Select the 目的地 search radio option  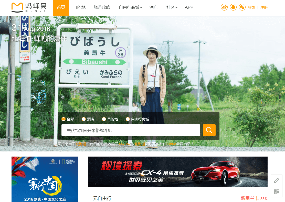click(104, 119)
